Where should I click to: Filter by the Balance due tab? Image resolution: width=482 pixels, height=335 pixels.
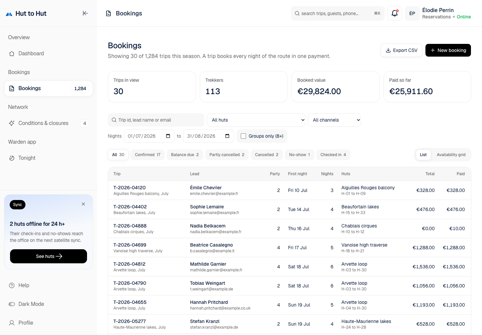click(x=185, y=155)
